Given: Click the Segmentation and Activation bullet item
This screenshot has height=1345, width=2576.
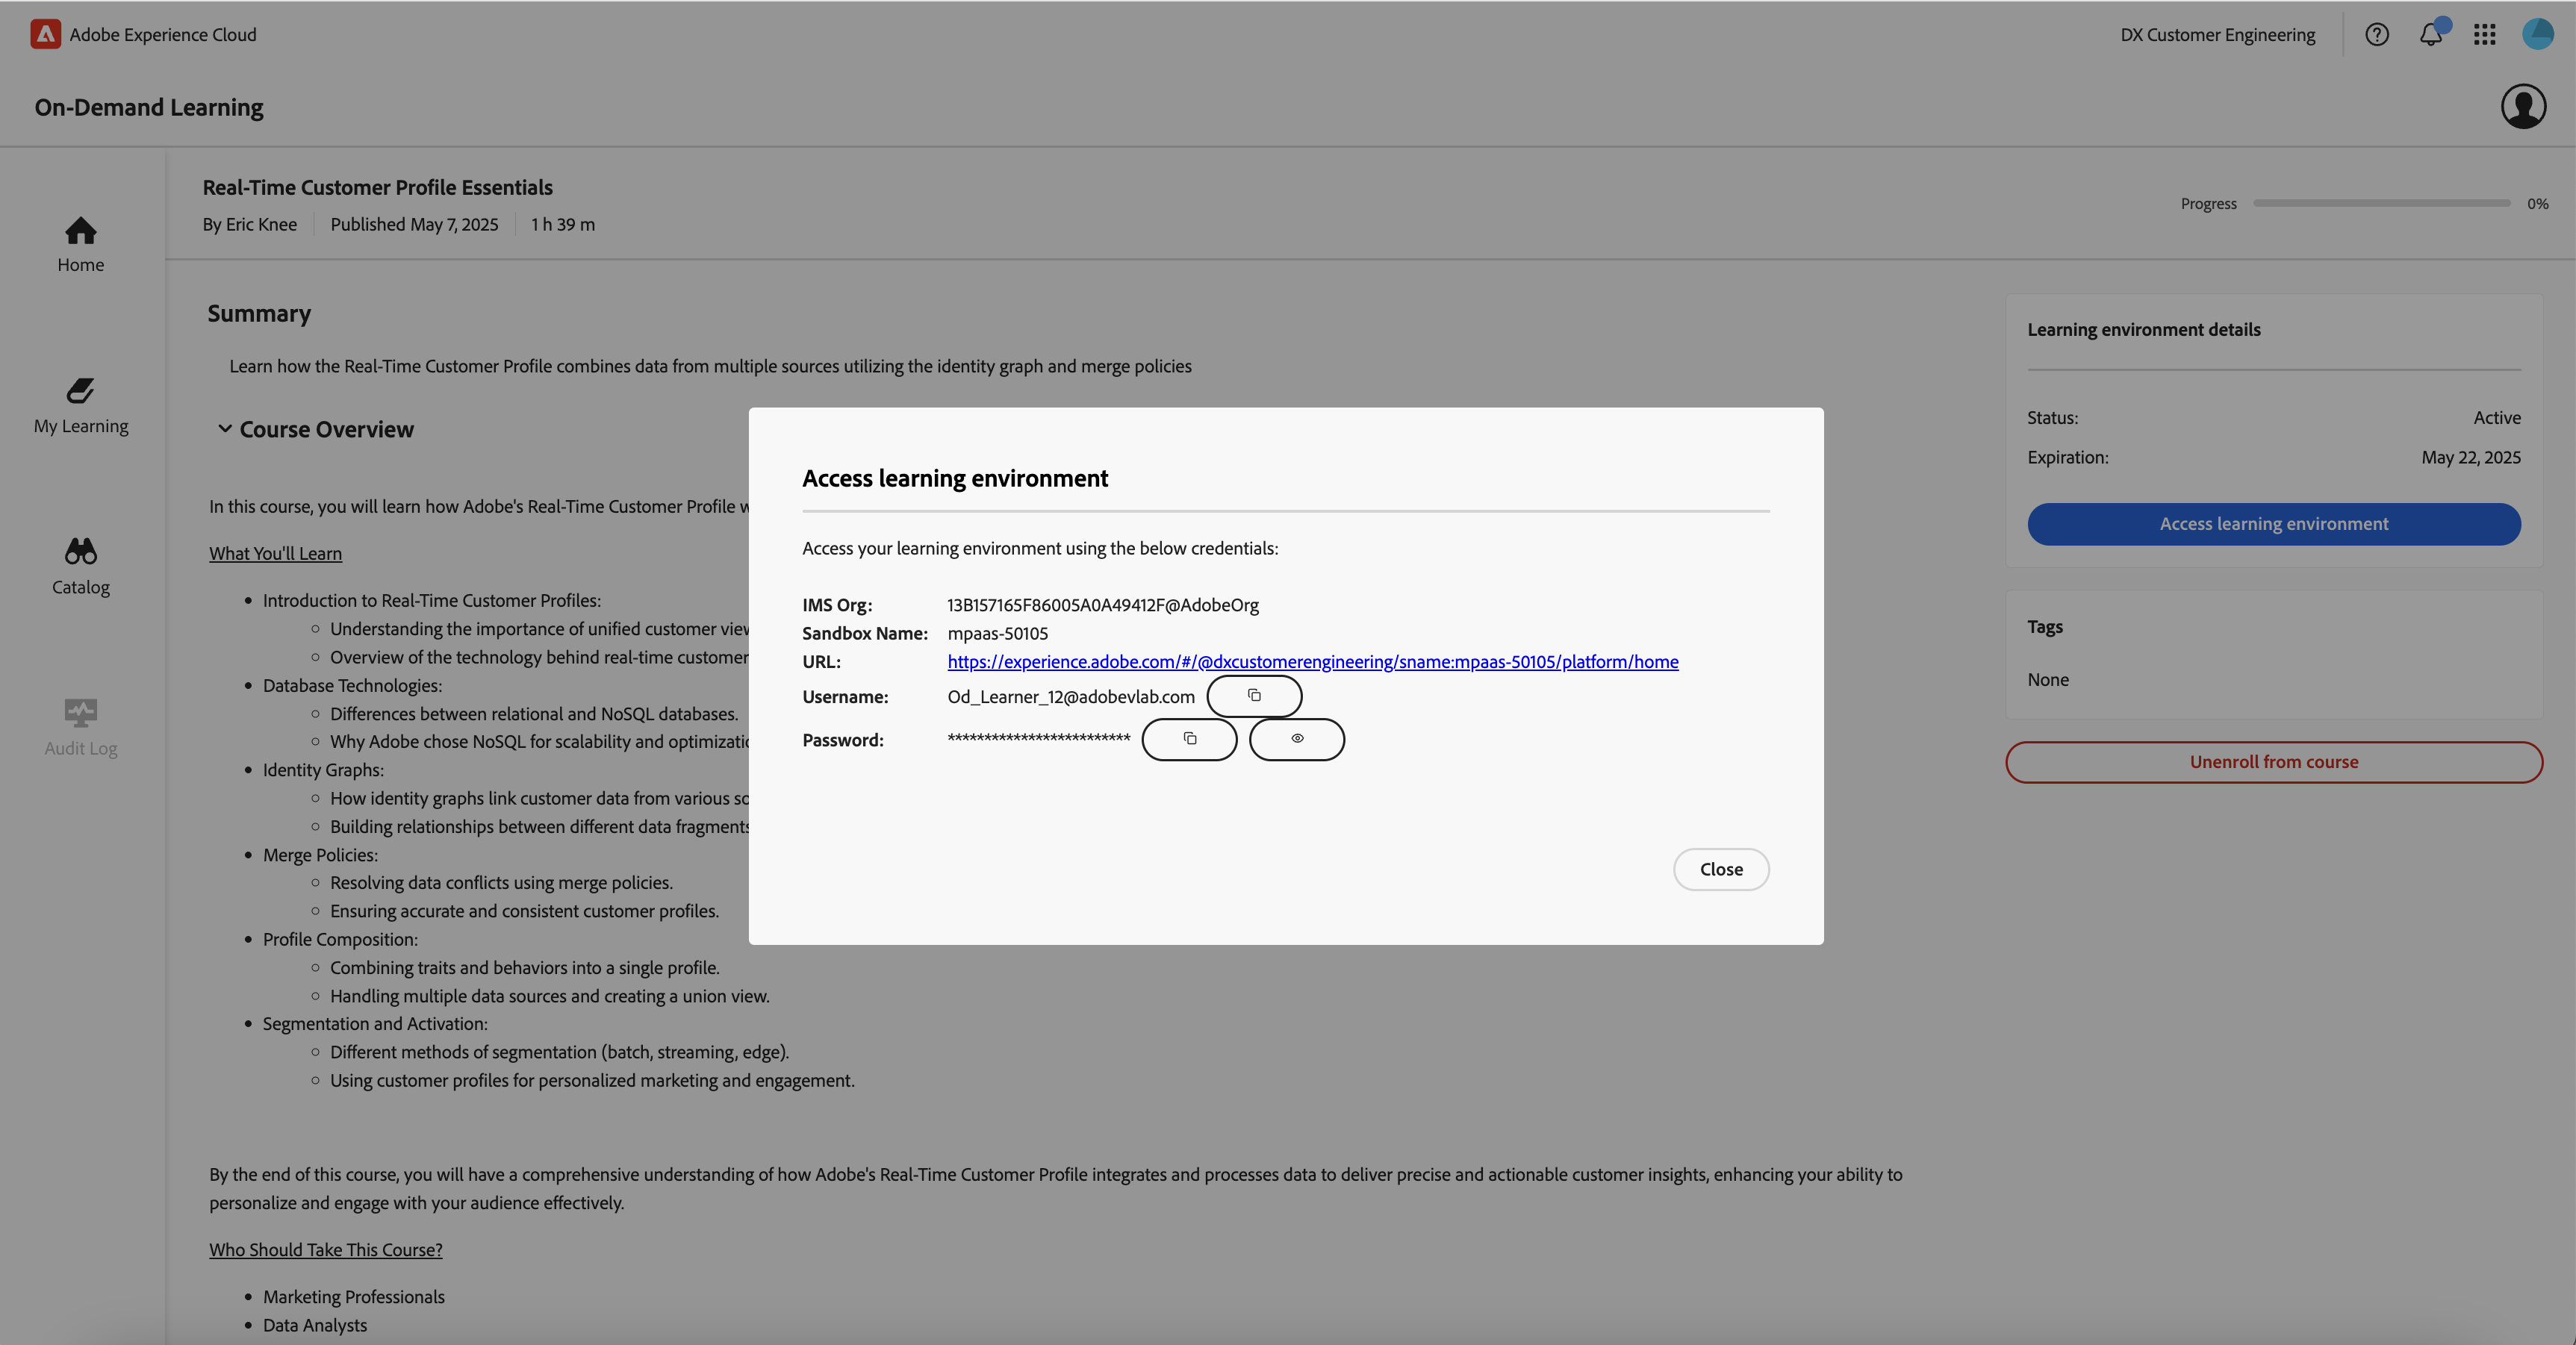Looking at the screenshot, I should (375, 1023).
